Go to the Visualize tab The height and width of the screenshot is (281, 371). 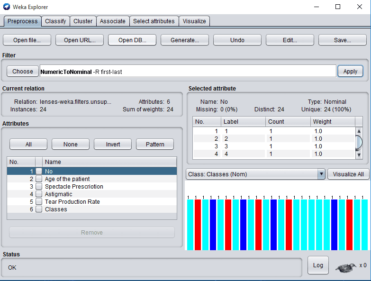coord(194,21)
